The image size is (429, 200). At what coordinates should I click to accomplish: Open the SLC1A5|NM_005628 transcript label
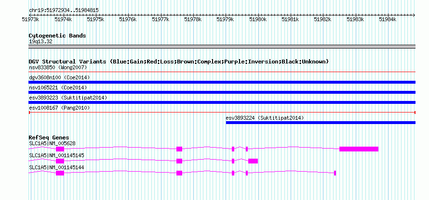[52, 144]
